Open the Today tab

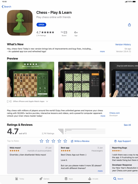tap(20, 179)
